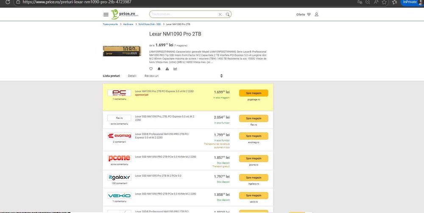Reload the page in the browser

(8, 2)
